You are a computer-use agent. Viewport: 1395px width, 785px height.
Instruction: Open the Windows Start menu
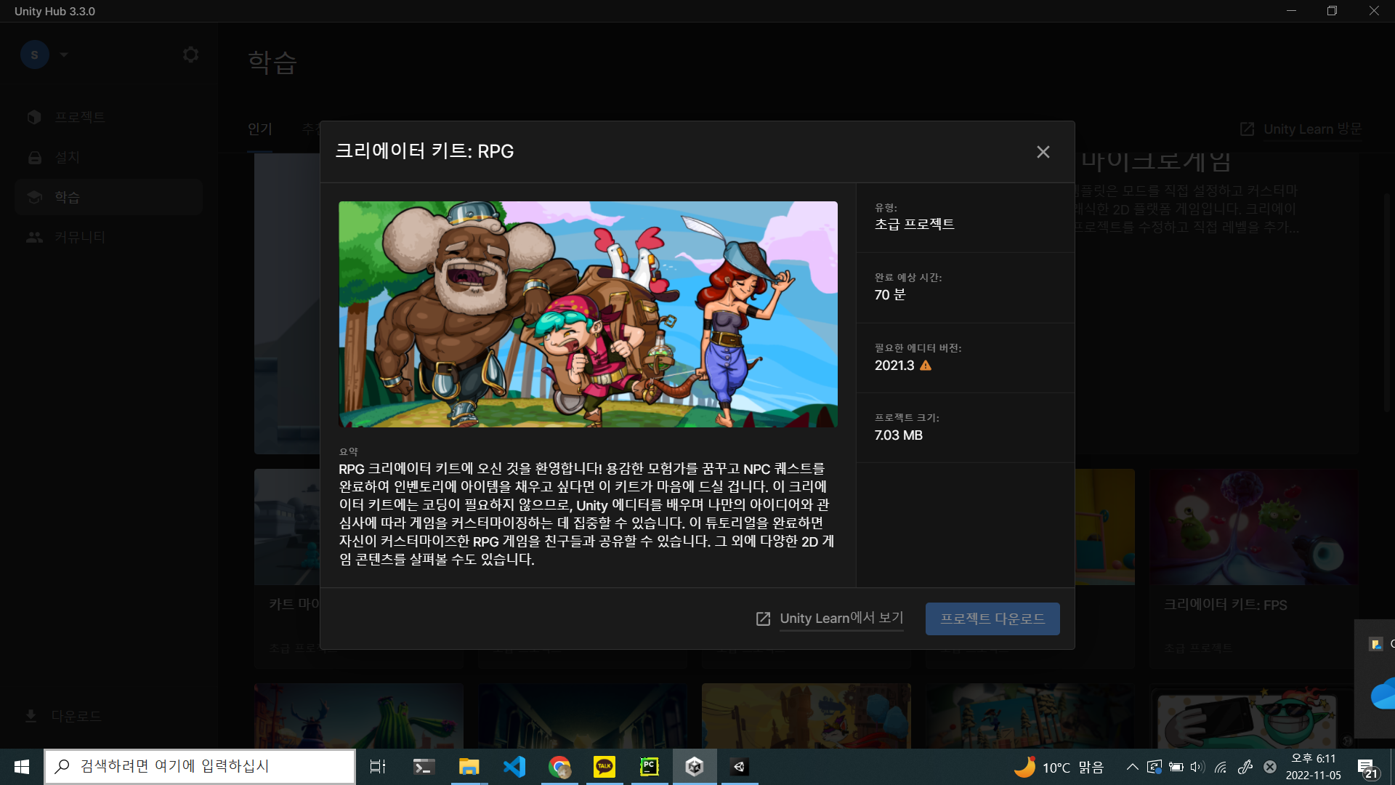tap(21, 767)
